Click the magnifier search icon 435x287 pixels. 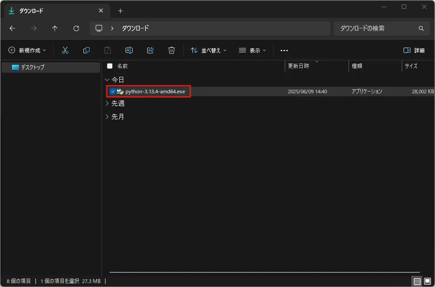click(421, 28)
